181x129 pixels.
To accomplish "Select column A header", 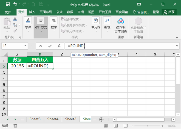I will coord(17,55).
